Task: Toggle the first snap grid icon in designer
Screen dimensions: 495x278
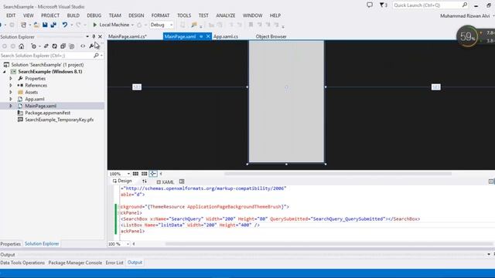Action: [135, 174]
